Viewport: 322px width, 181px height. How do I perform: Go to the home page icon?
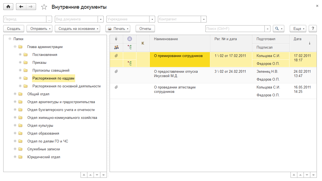coord(8,7)
